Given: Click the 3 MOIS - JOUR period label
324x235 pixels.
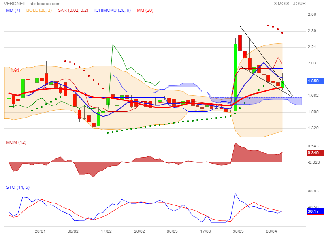Looking at the screenshot, I should coord(290,4).
